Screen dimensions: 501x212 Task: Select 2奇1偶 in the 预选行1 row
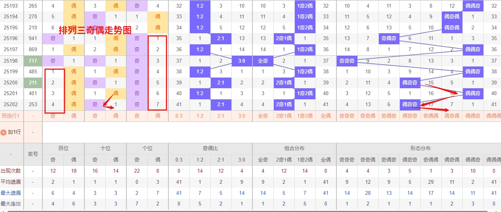tap(284, 116)
